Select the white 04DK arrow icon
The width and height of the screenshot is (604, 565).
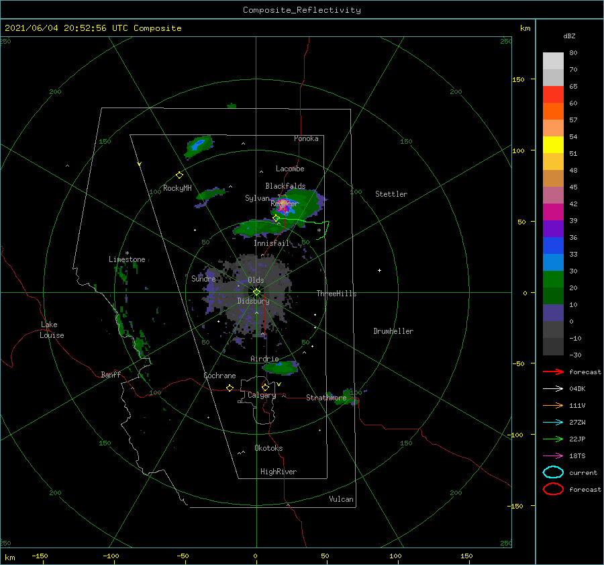tap(553, 388)
